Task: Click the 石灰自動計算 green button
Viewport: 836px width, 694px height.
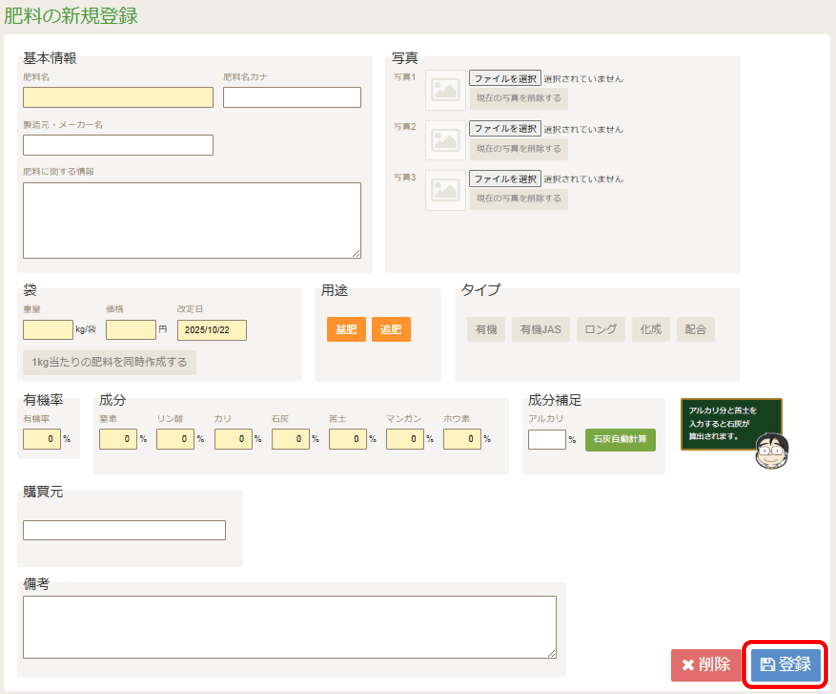Action: (x=620, y=439)
